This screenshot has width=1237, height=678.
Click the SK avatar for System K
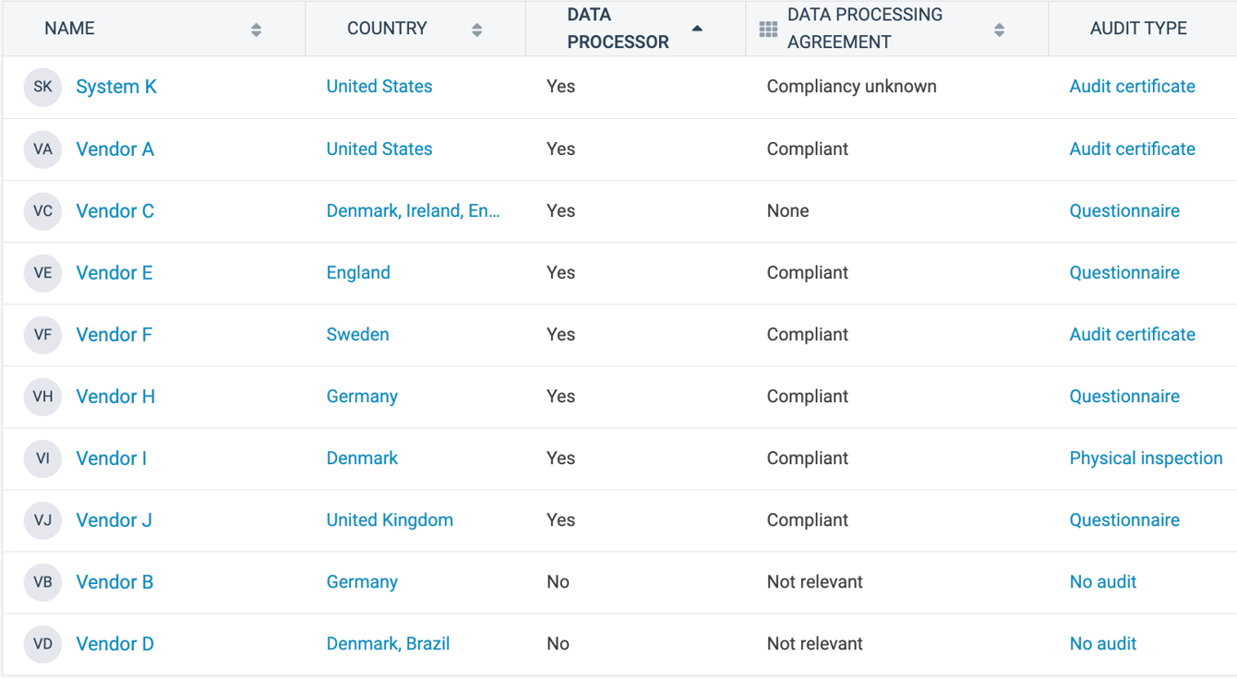pos(42,86)
